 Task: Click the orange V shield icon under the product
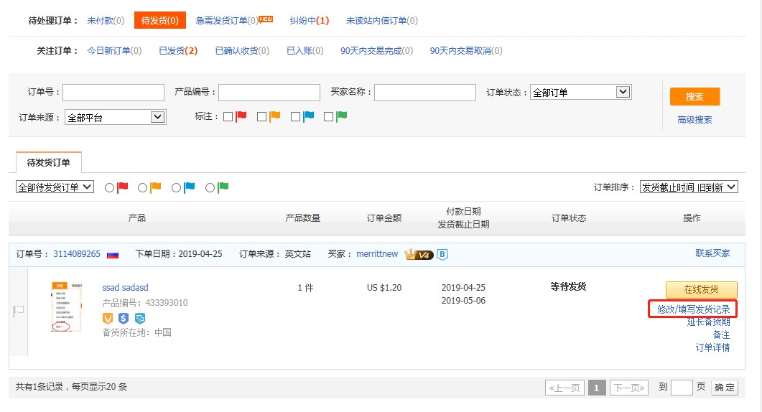coord(108,318)
